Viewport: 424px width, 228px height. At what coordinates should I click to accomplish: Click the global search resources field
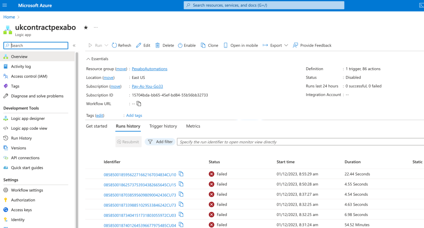(x=264, y=5)
